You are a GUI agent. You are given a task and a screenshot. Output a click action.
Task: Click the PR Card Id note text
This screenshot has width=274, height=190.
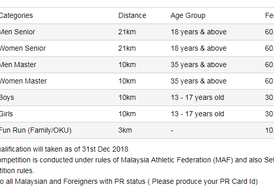click(205, 182)
